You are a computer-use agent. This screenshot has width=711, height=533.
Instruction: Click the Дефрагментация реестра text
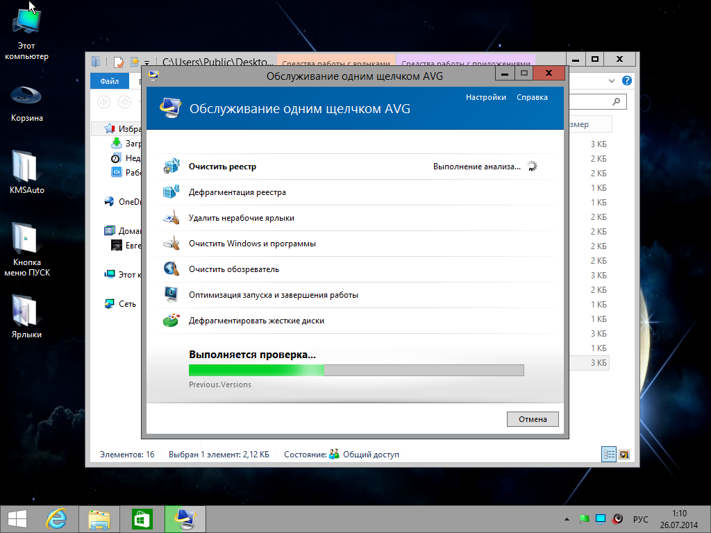[x=237, y=192]
